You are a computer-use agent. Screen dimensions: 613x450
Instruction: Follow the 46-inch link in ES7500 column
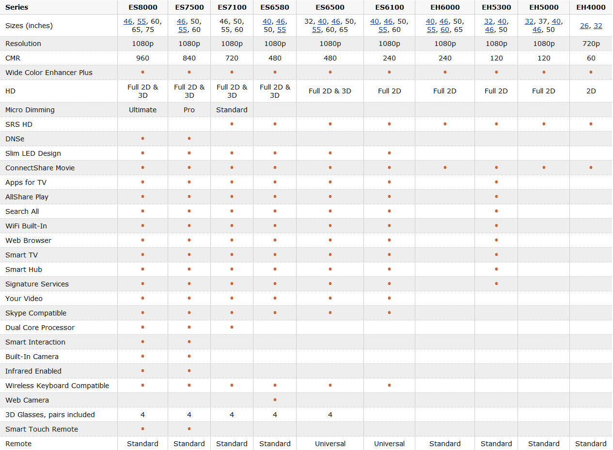[x=181, y=21]
